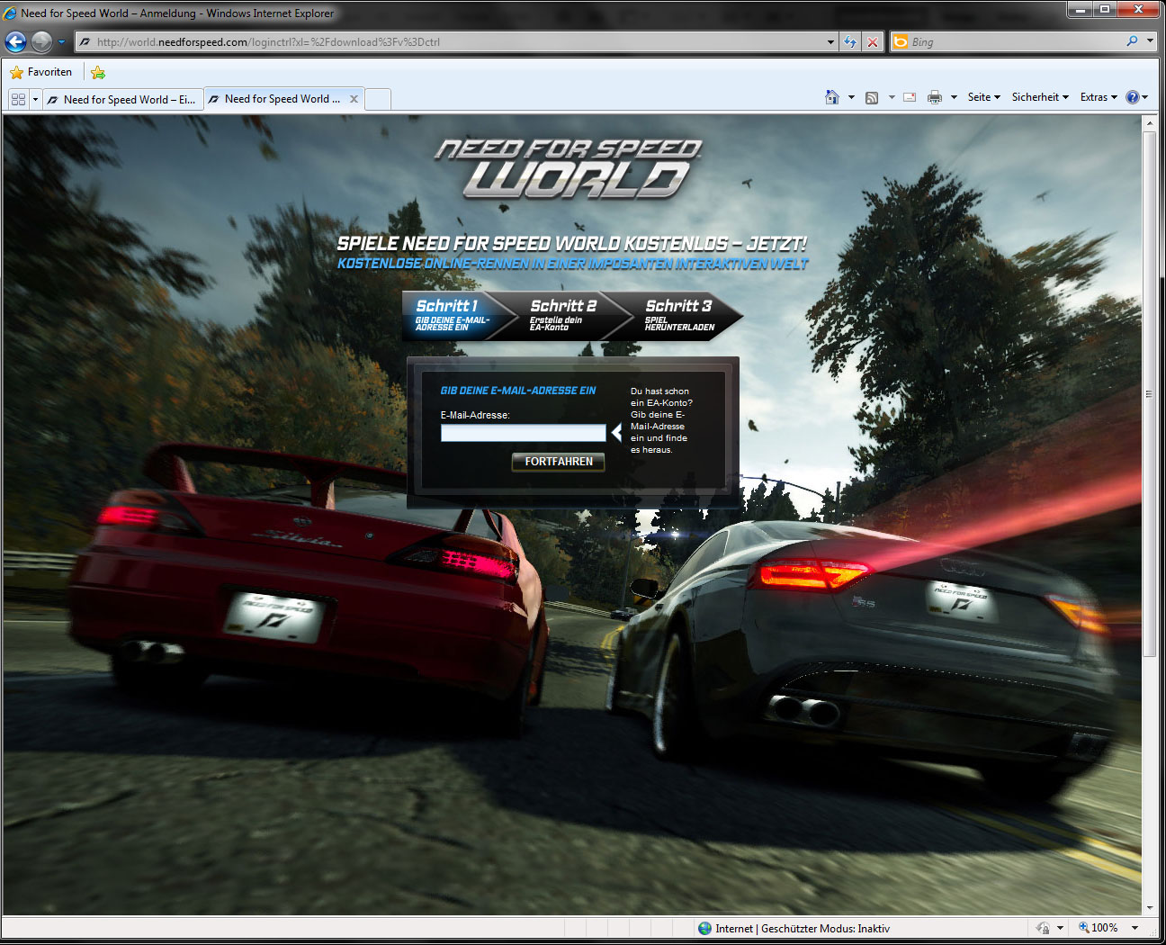Focus the address bar URL field
This screenshot has height=945, width=1166.
tap(450, 41)
